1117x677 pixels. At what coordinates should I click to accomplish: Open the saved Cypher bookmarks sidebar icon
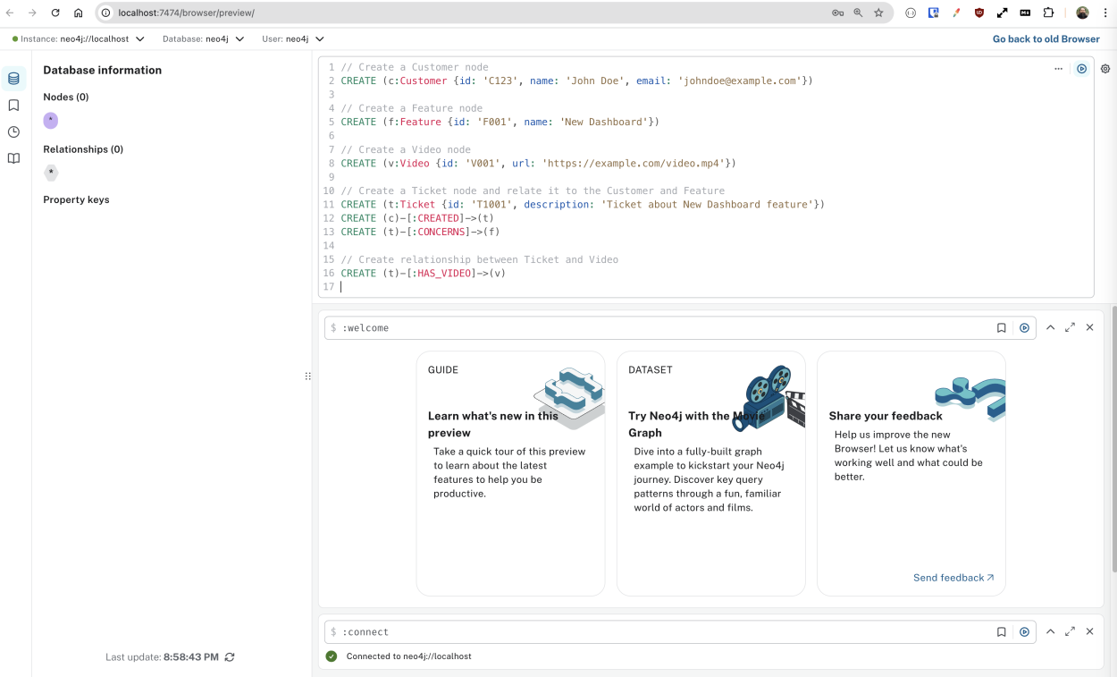tap(13, 104)
